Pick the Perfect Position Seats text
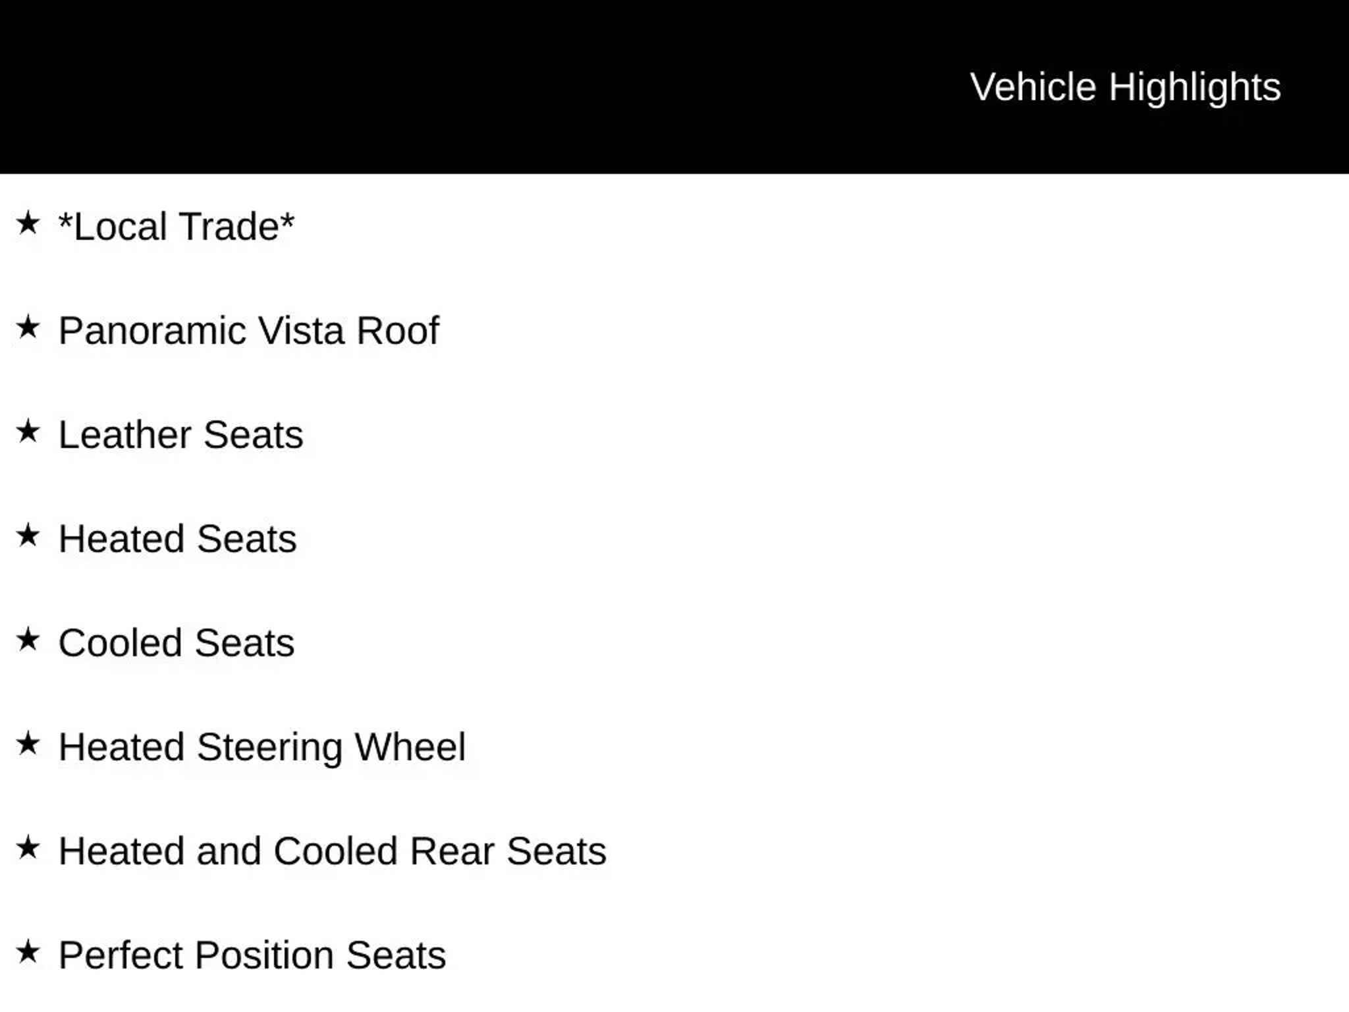The width and height of the screenshot is (1349, 1012). tap(252, 955)
